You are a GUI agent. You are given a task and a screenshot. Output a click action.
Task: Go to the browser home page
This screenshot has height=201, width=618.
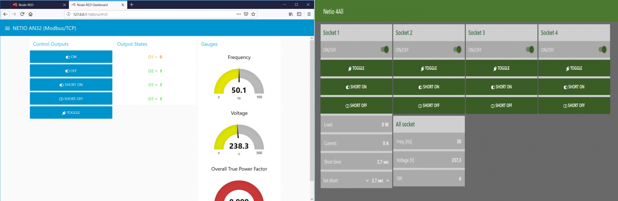tap(31, 14)
